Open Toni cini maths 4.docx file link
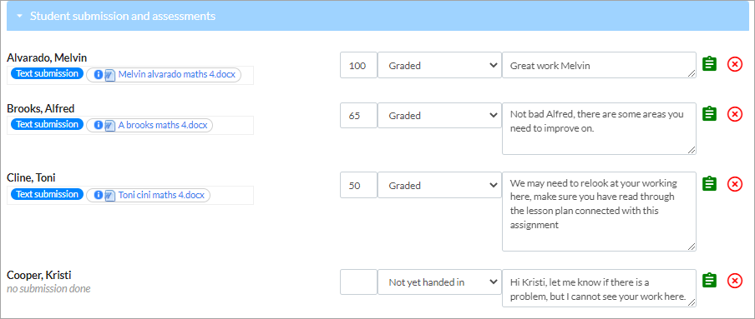This screenshot has width=755, height=319. tap(161, 195)
